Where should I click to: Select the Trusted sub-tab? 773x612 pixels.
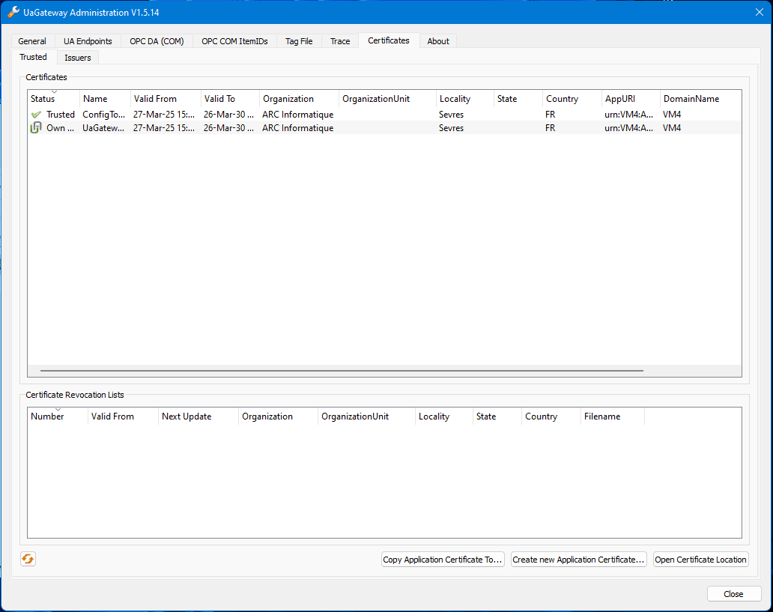[33, 57]
